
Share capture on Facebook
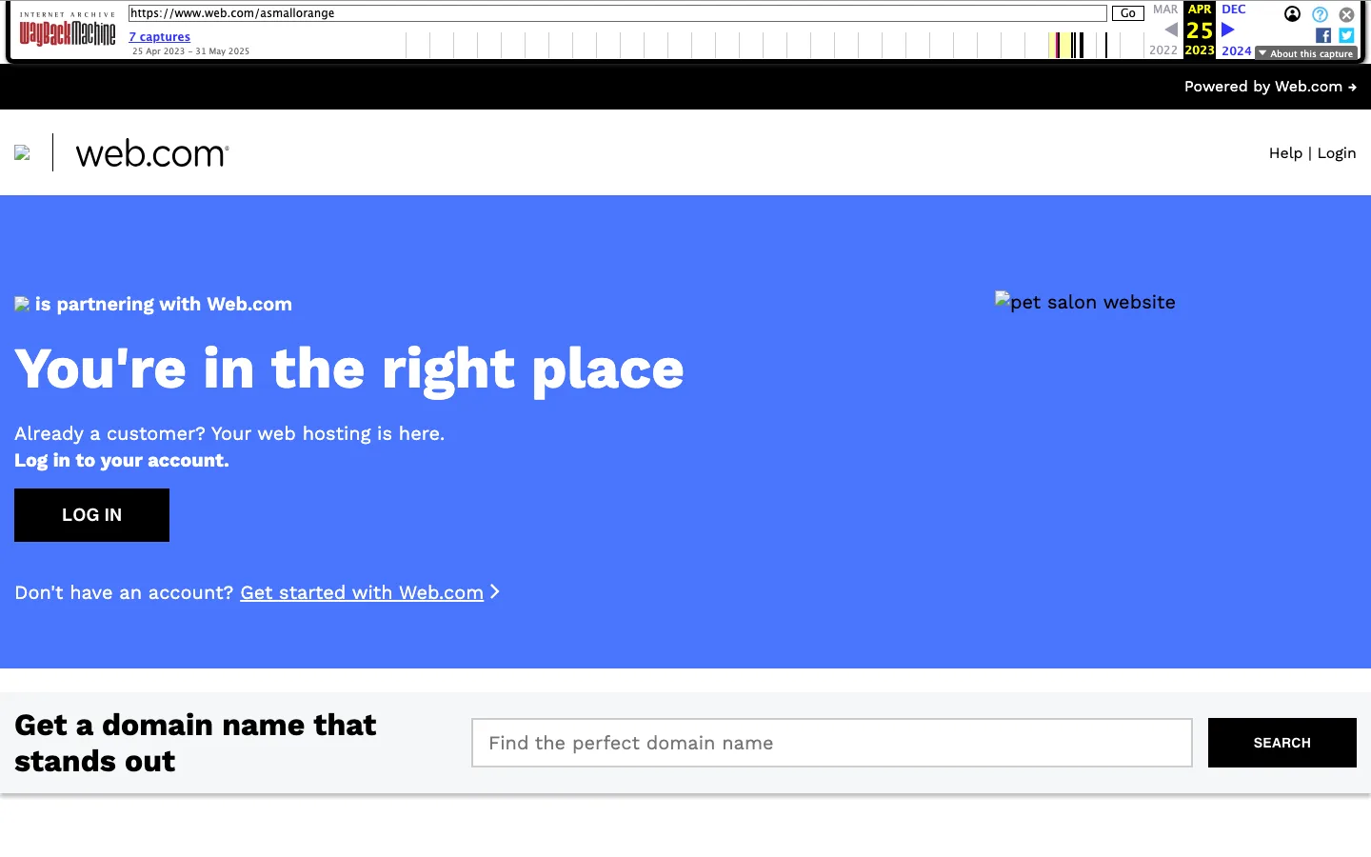[x=1323, y=35]
